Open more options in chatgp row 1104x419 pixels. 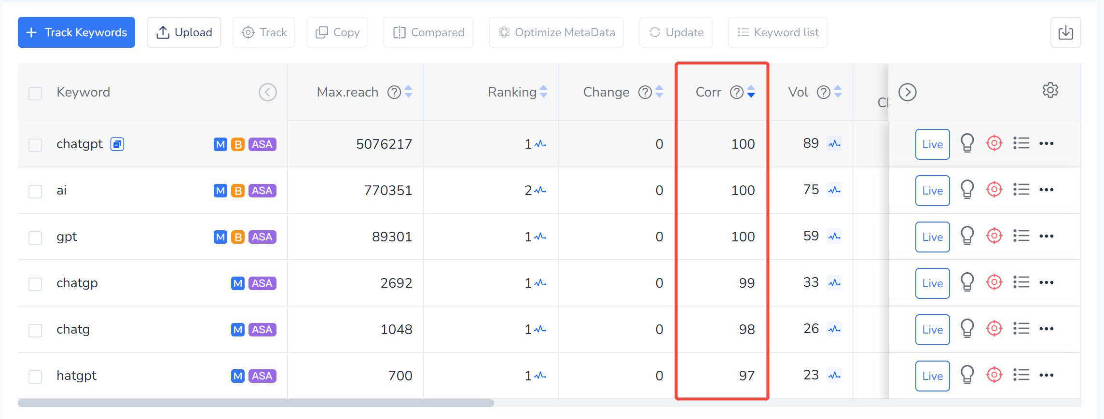(x=1047, y=282)
